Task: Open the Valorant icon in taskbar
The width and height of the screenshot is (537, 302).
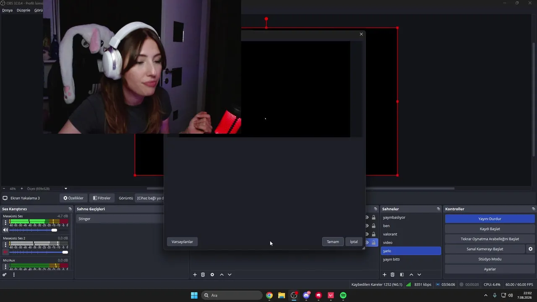Action: pos(331,295)
